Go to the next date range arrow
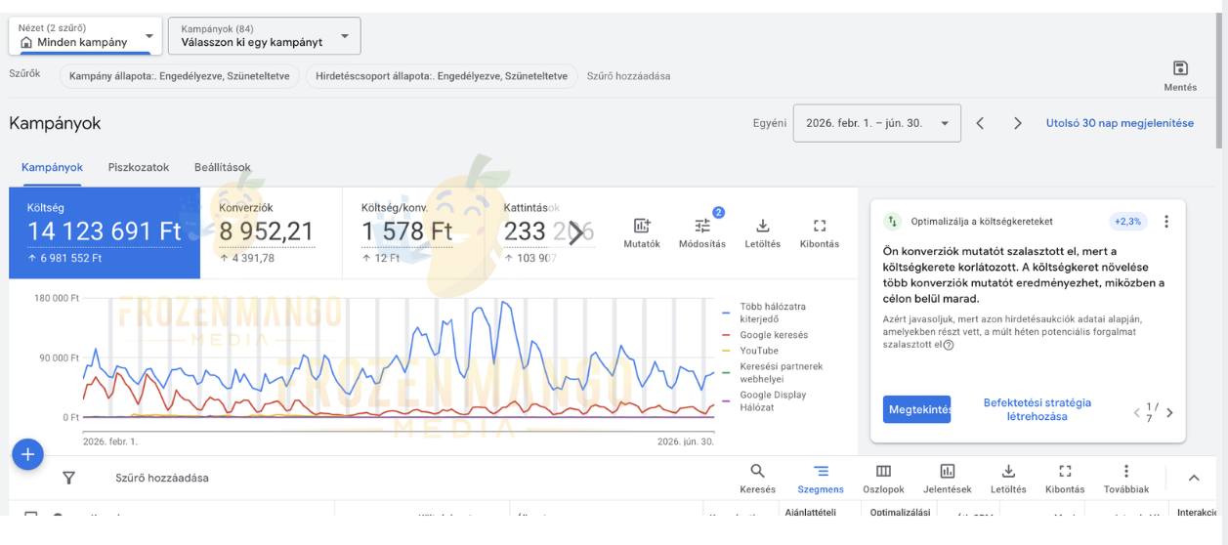The height and width of the screenshot is (545, 1228). click(x=1017, y=123)
